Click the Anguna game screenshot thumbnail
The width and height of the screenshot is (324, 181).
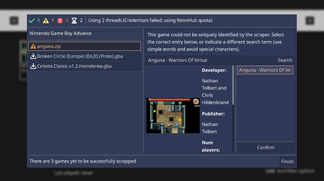coord(173,116)
